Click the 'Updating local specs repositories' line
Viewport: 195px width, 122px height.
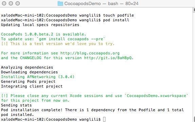(x=40, y=25)
